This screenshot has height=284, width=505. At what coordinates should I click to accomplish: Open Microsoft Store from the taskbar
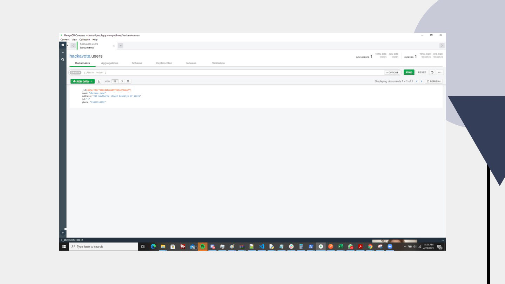[x=173, y=246]
